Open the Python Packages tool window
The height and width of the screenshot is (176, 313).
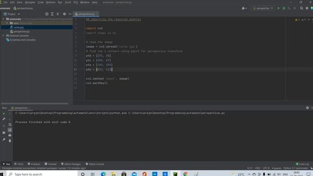pos(71,164)
